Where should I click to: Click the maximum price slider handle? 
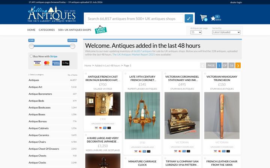(72, 46)
